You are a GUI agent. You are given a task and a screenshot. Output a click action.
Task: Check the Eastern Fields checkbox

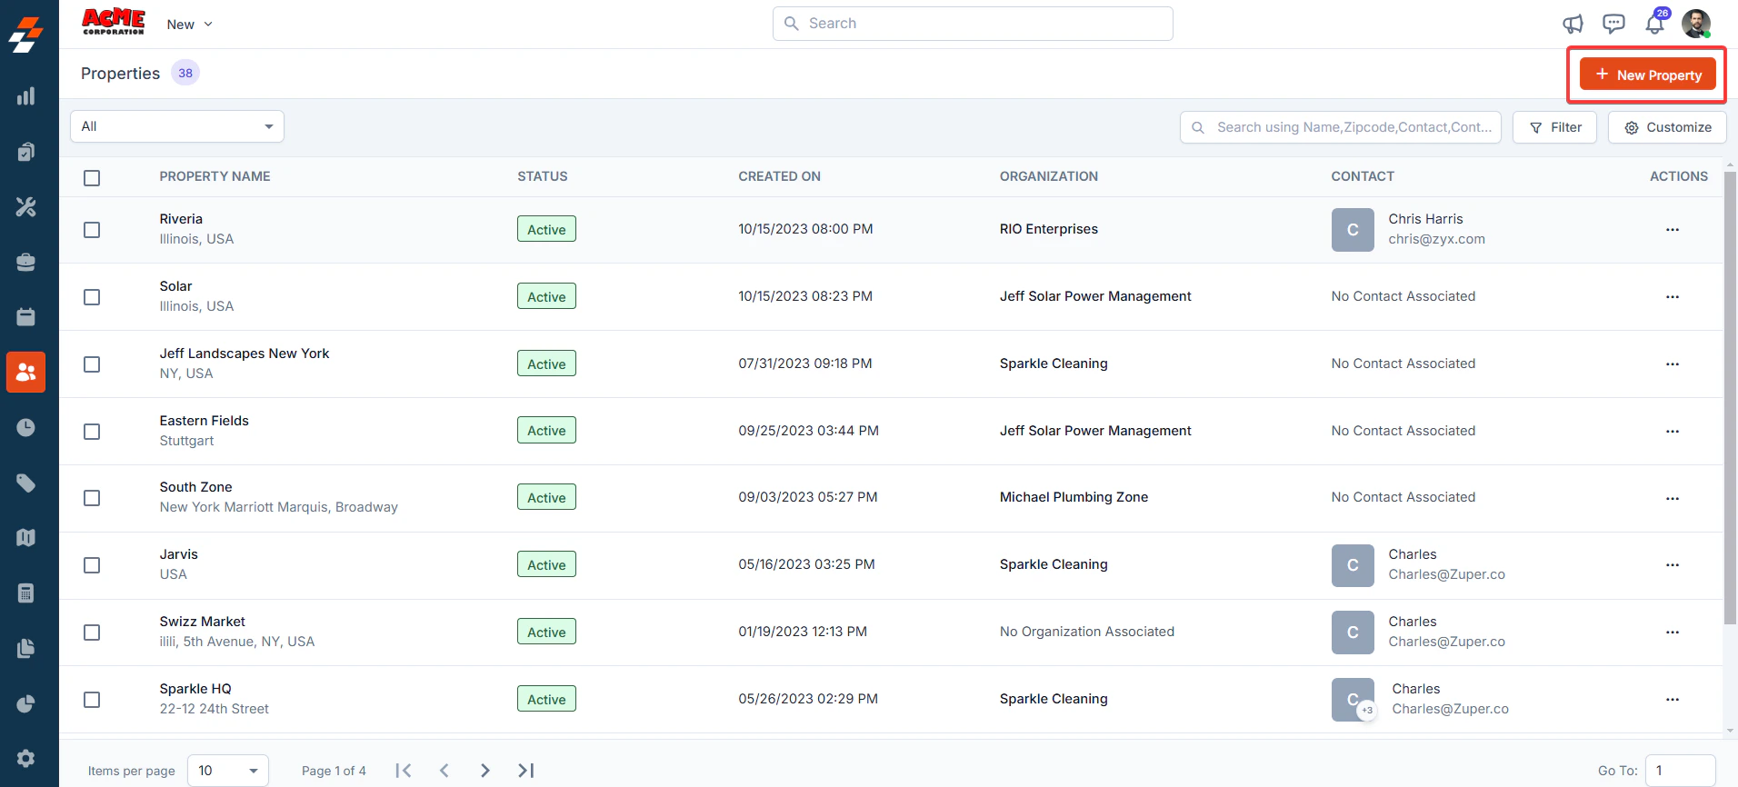coord(92,432)
